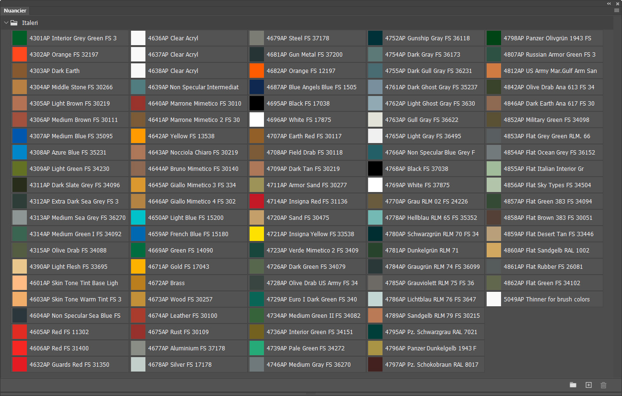
Task: Collapse the Italeri swatch group chevron
Action: pos(6,23)
